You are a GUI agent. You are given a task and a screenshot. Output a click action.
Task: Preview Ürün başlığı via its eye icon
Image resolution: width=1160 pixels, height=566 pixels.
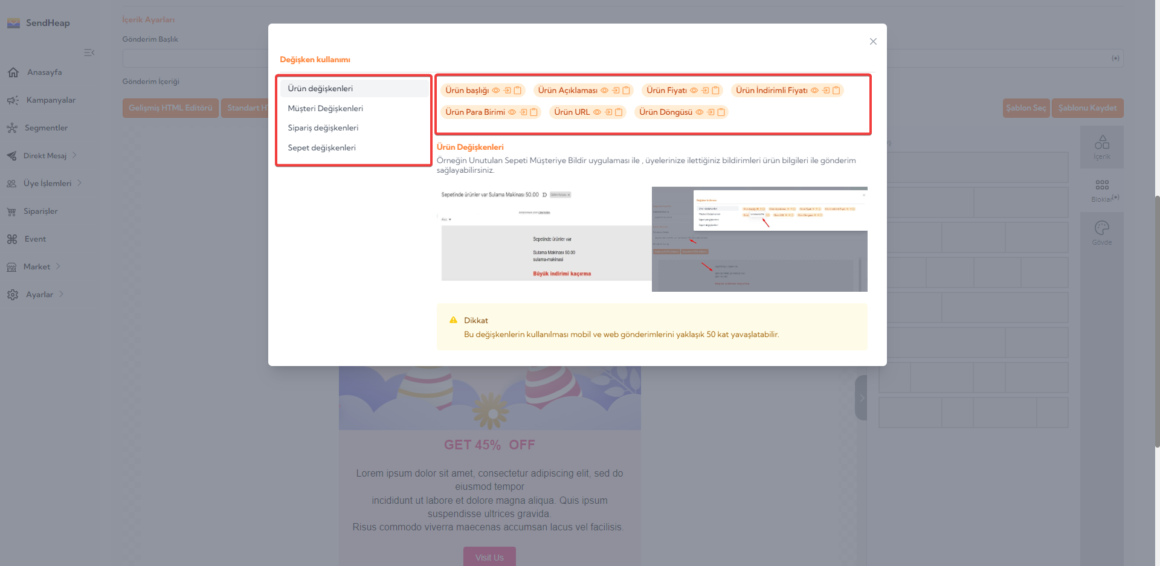[496, 91]
